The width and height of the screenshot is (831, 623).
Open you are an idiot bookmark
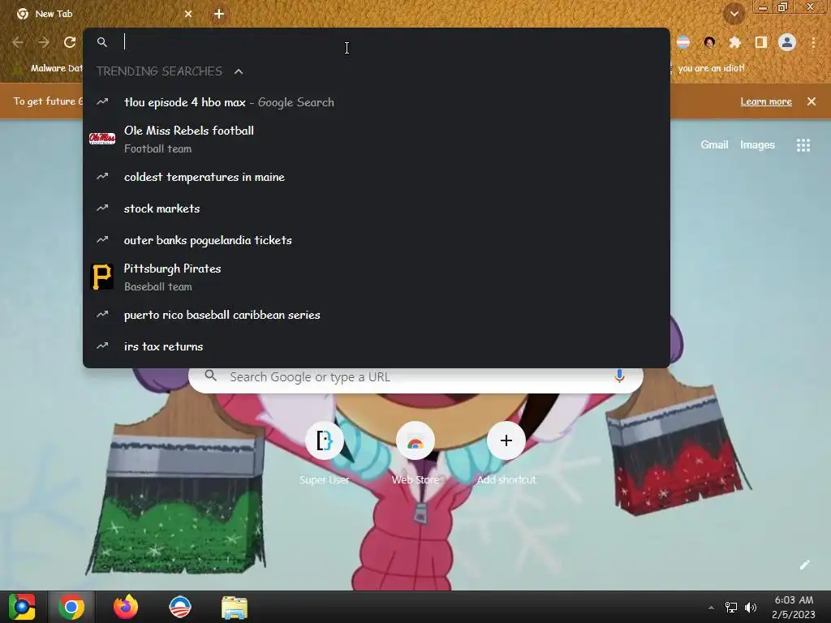pos(711,68)
